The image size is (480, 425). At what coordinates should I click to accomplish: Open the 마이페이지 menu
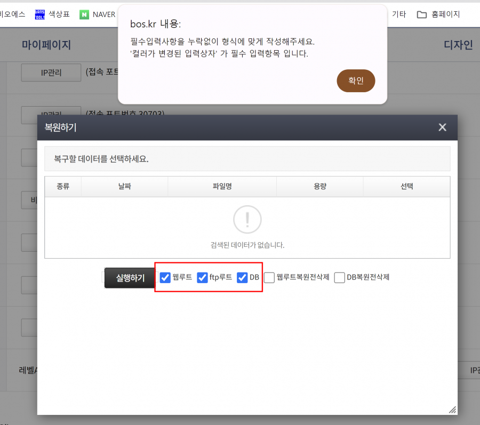[46, 45]
